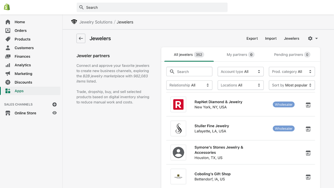Switch to the My partners tab
Screen dimensions: 334x188
pos(240,55)
